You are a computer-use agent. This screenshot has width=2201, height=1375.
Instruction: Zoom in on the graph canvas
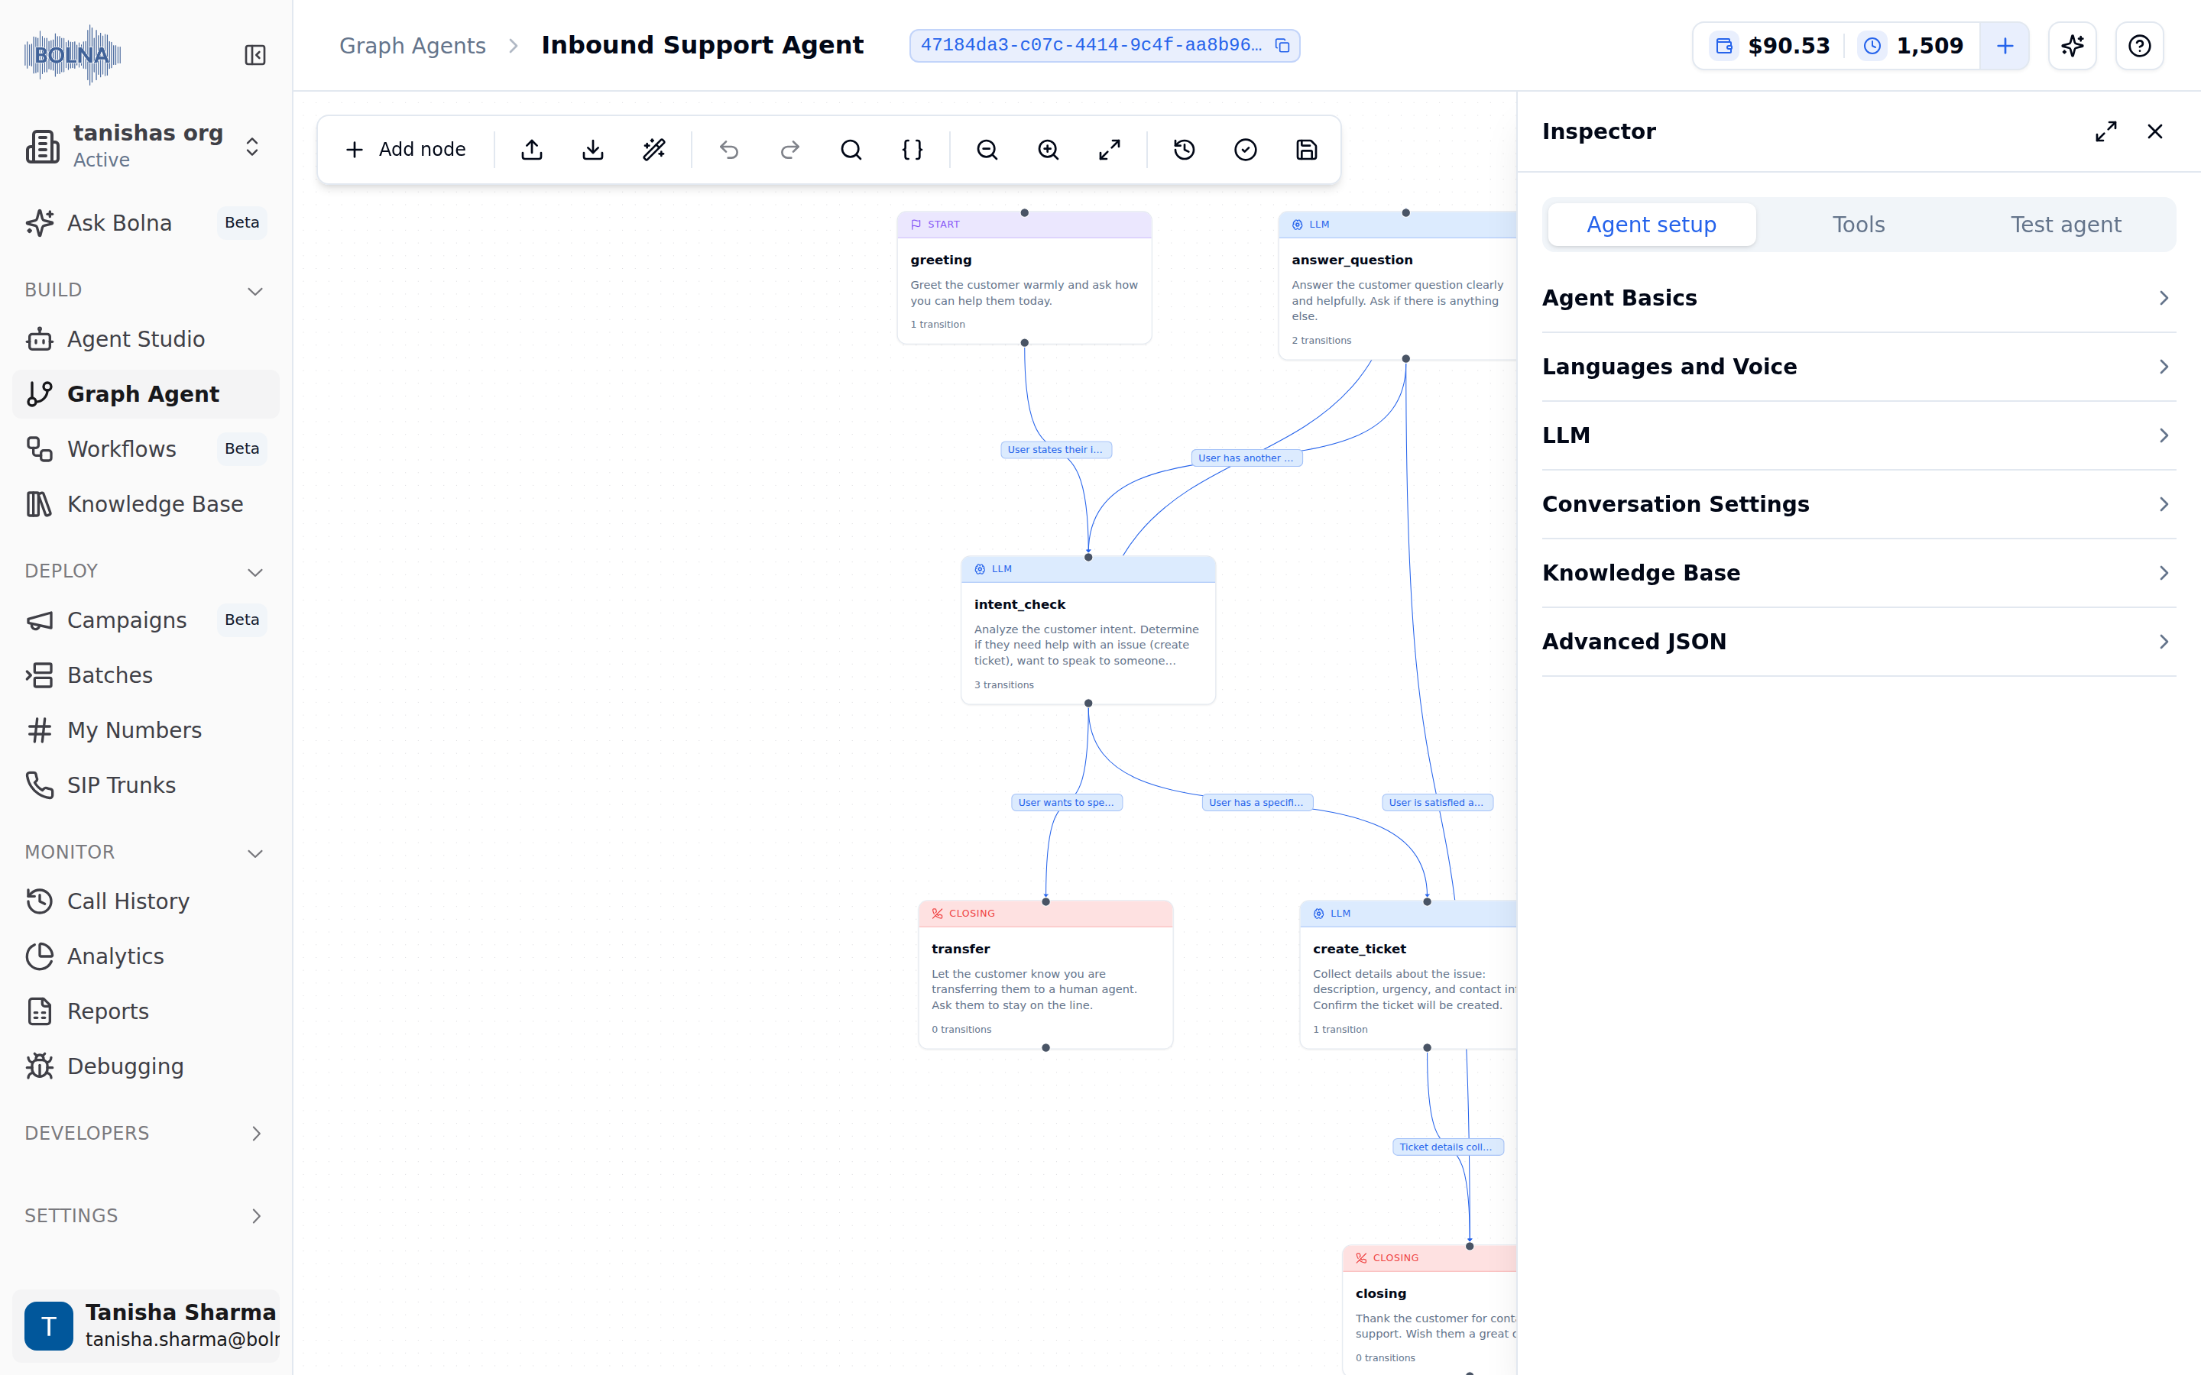click(x=1049, y=149)
